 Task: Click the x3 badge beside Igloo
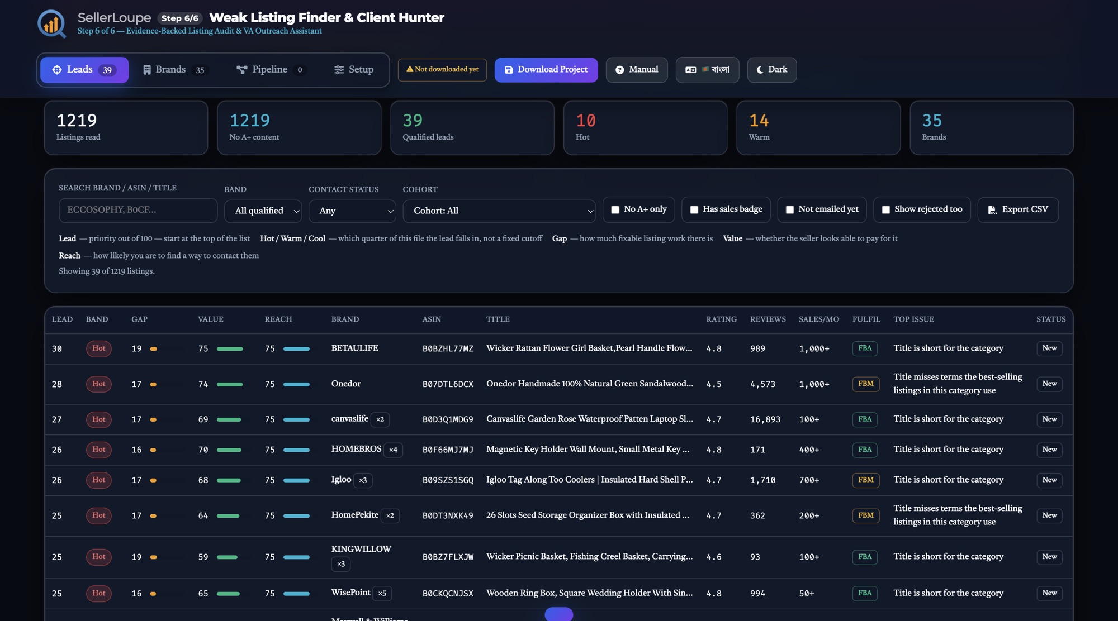pyautogui.click(x=363, y=480)
